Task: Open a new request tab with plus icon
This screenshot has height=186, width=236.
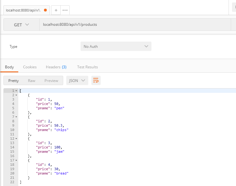Action: pos(56,10)
